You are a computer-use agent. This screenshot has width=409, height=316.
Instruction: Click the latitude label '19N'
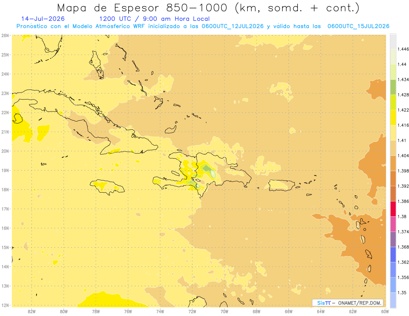[x=5, y=170]
